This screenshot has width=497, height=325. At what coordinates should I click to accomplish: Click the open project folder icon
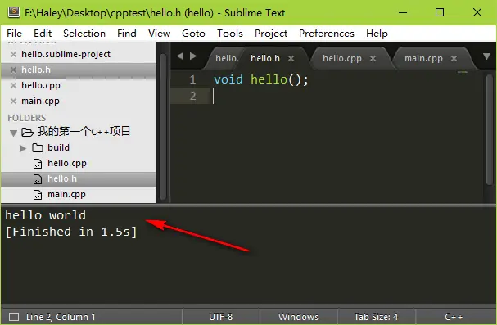[x=27, y=132]
